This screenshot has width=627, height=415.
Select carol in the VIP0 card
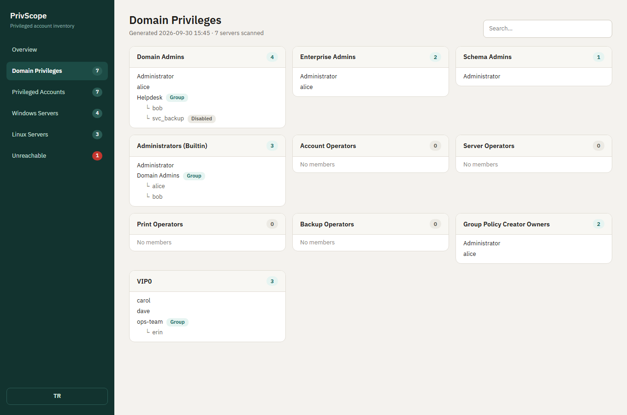click(144, 301)
